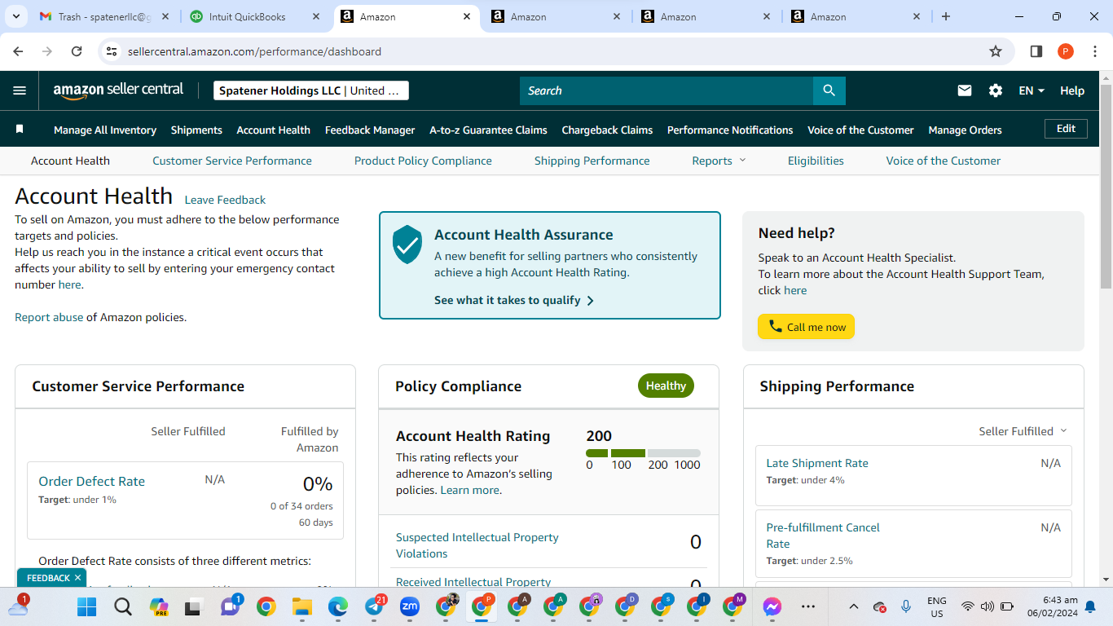1113x626 pixels.
Task: Open the Seller Fulfilled dropdown in Shipping Performance
Action: tap(1023, 431)
